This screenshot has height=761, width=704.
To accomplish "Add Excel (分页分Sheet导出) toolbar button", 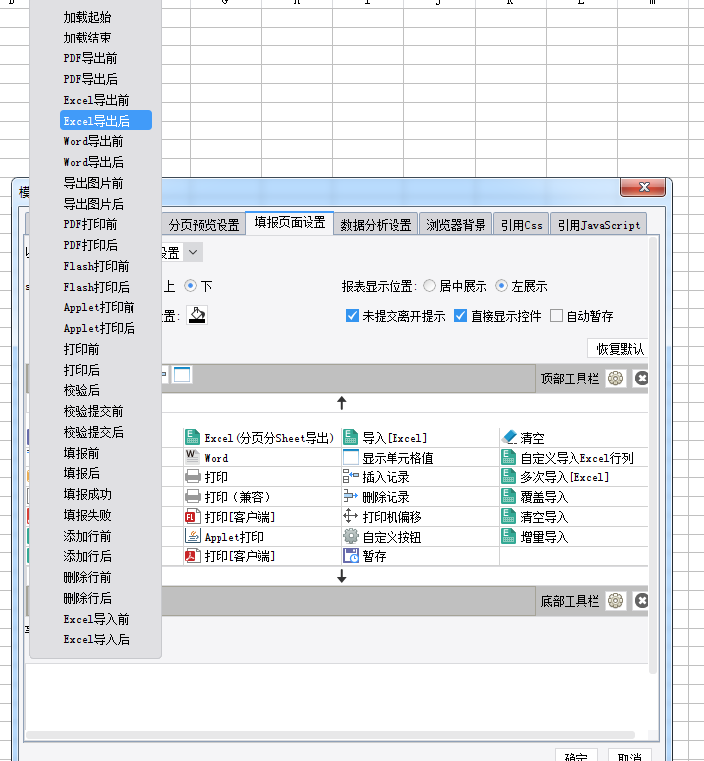I will click(260, 438).
